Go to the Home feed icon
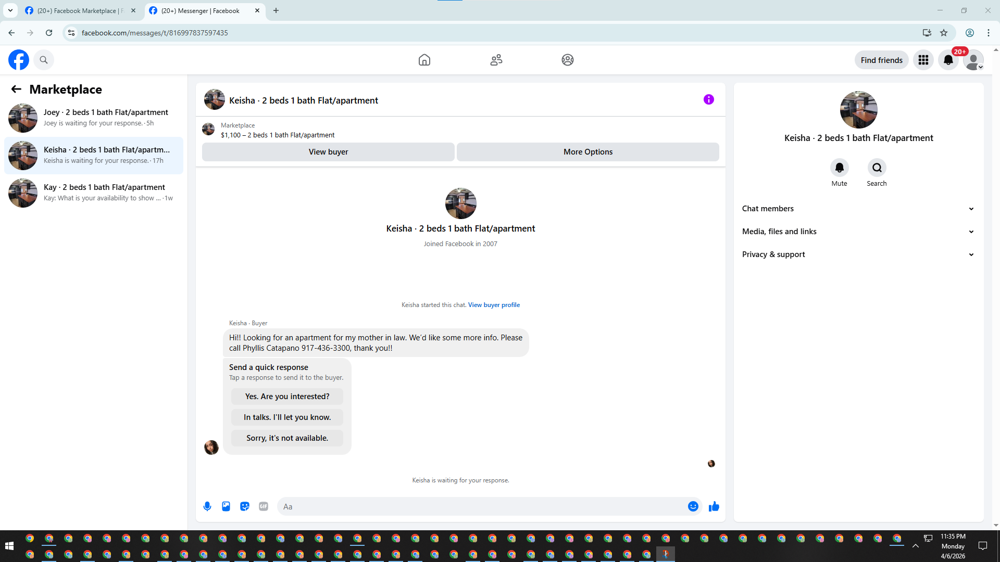Viewport: 1000px width, 562px height. pyautogui.click(x=424, y=60)
